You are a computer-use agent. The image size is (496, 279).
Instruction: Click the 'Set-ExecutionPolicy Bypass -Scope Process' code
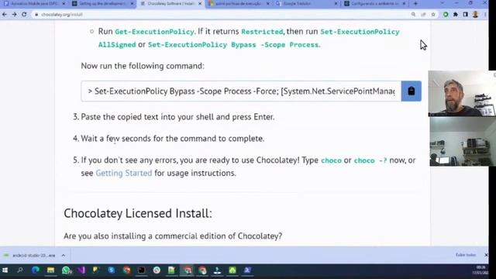pos(233,45)
